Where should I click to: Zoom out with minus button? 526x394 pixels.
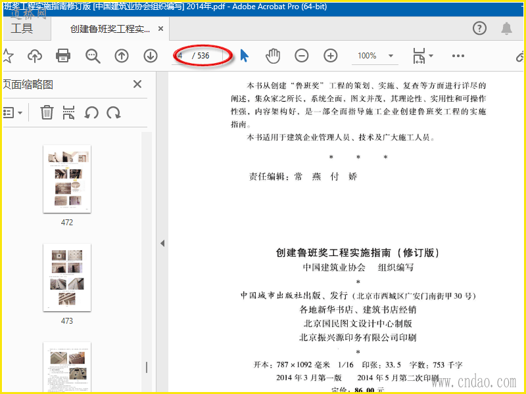[302, 56]
